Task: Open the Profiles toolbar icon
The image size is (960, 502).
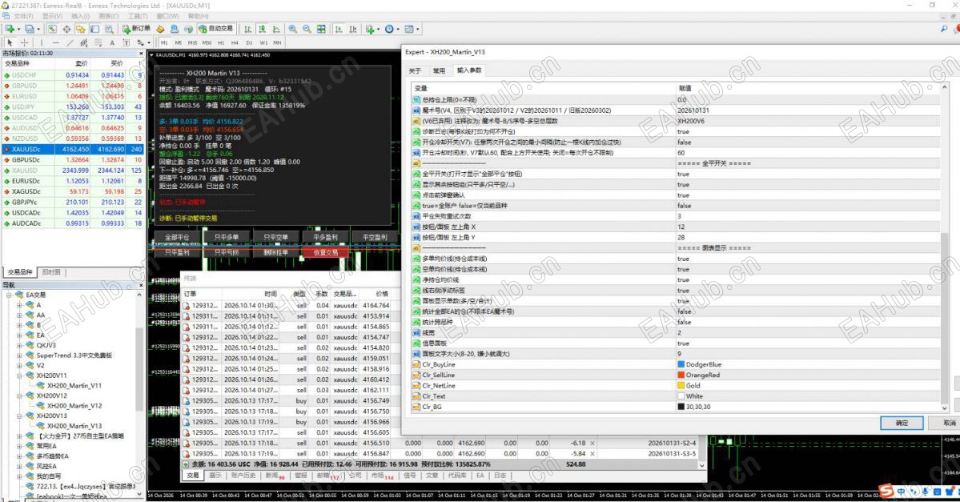Action: [29, 29]
